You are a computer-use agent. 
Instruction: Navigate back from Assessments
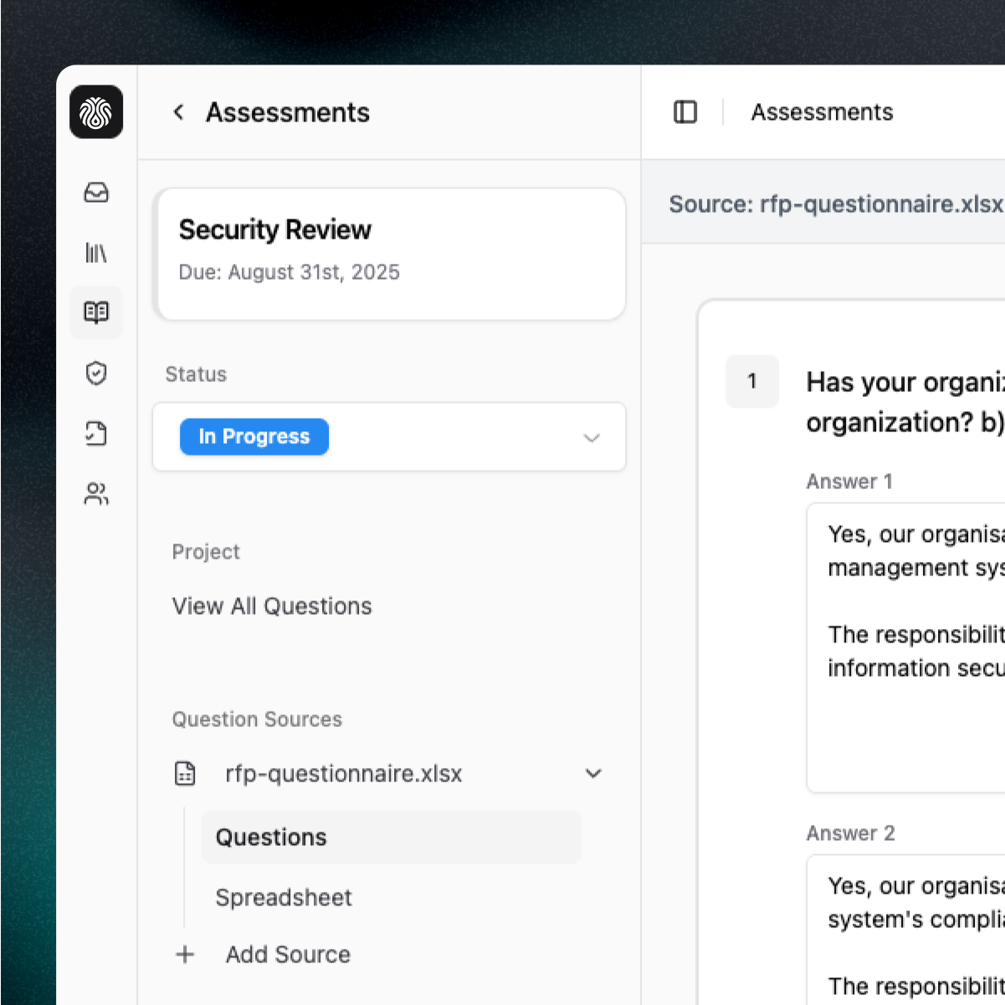click(177, 111)
